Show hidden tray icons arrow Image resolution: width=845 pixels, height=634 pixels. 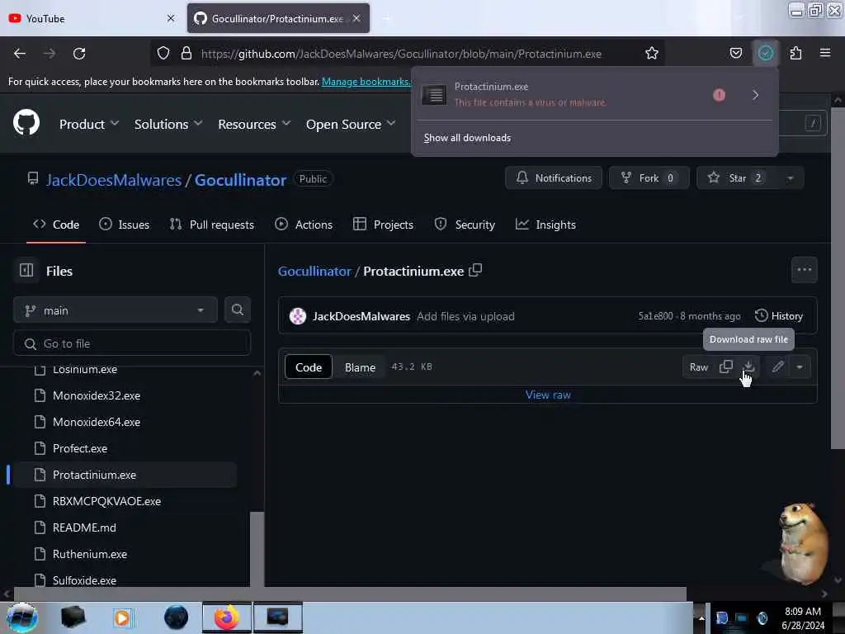point(701,618)
